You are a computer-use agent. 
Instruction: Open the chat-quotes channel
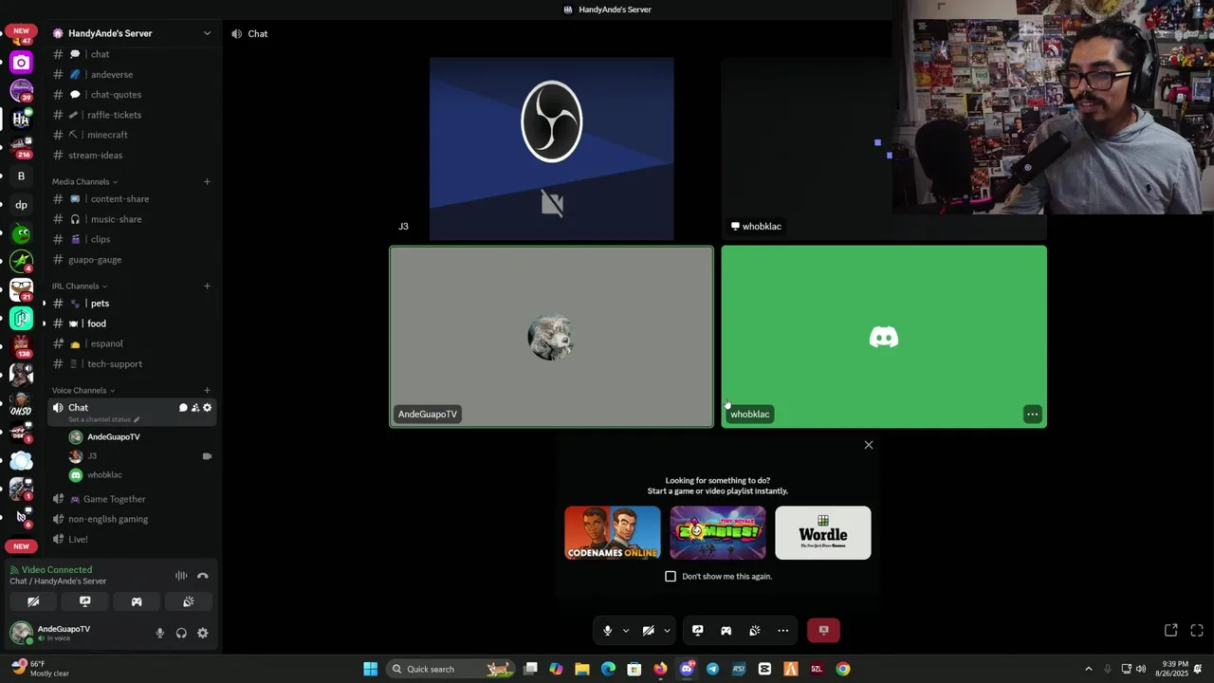pyautogui.click(x=133, y=95)
